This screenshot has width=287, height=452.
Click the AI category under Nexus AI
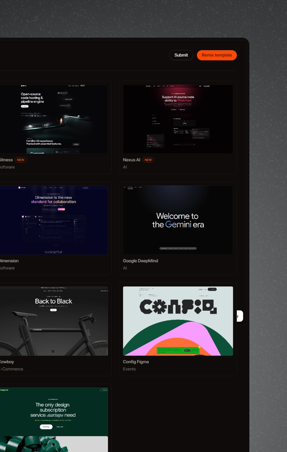coord(125,167)
